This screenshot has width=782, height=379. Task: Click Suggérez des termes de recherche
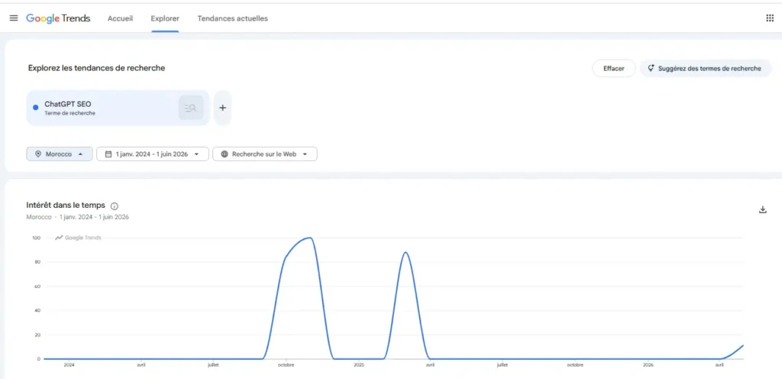(x=705, y=68)
